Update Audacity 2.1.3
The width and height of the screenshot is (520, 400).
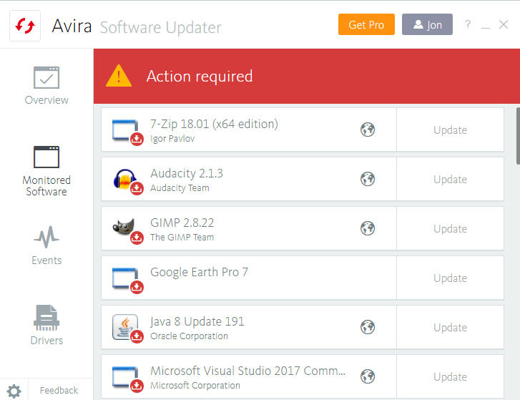point(450,179)
